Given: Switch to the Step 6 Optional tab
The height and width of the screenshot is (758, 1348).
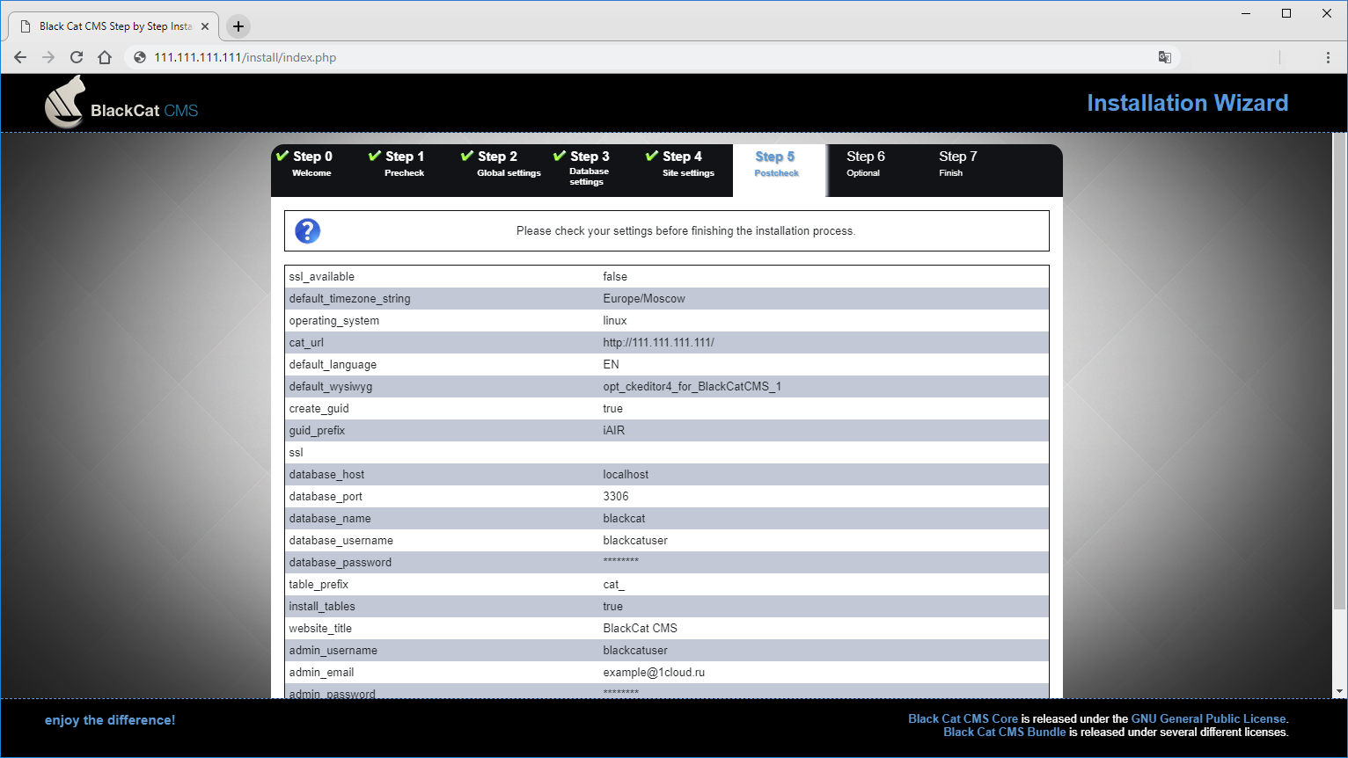Looking at the screenshot, I should pyautogui.click(x=866, y=164).
